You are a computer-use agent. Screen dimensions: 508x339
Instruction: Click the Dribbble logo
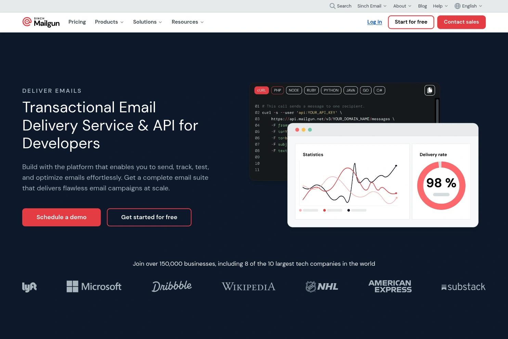point(172,286)
